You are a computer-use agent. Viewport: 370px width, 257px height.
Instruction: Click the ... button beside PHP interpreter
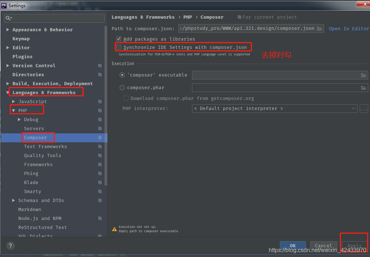pos(364,108)
